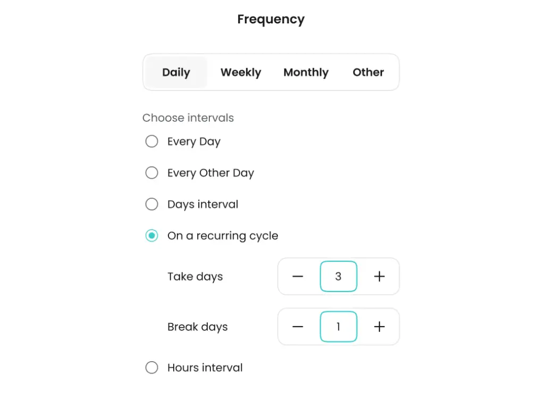
Task: Increase the Break days value
Action: coord(379,327)
